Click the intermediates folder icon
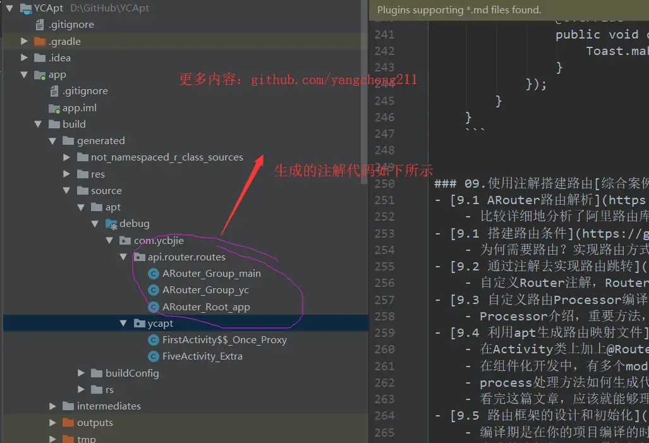This screenshot has height=443, width=649. pyautogui.click(x=68, y=406)
